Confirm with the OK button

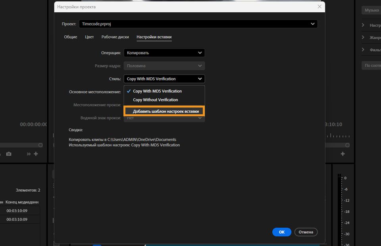[282, 232]
